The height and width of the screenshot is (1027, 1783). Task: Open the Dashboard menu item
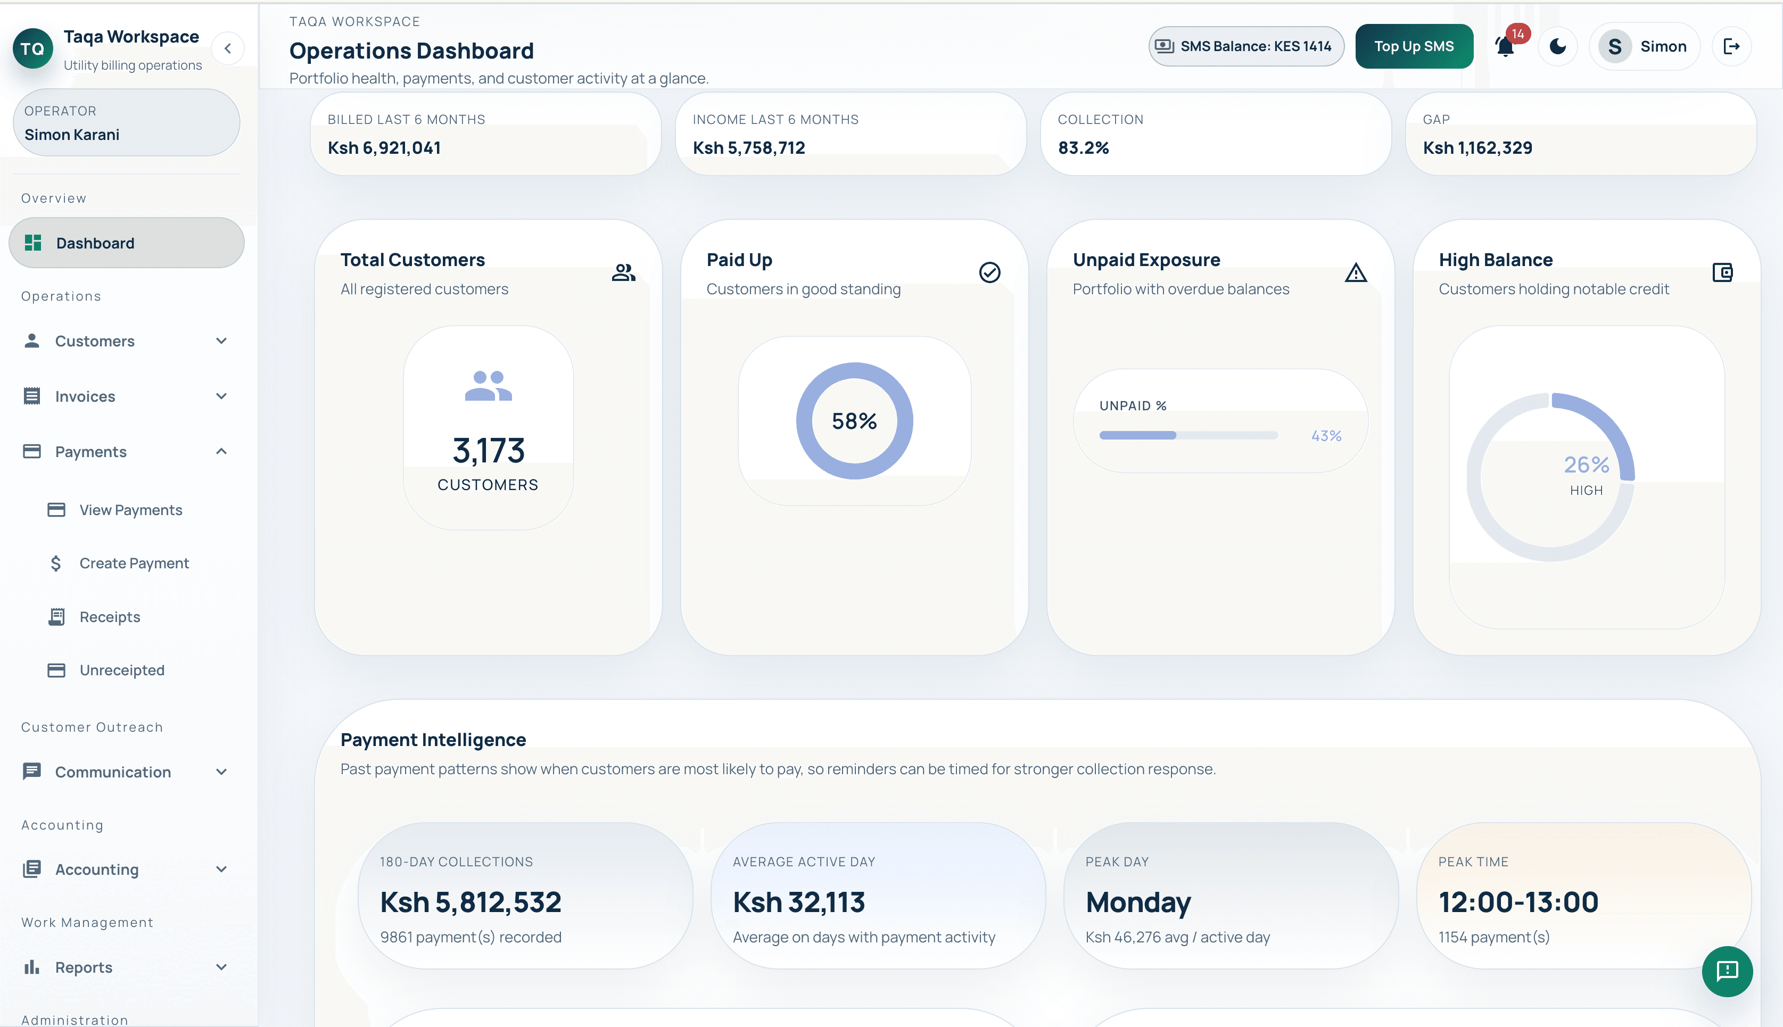click(126, 243)
